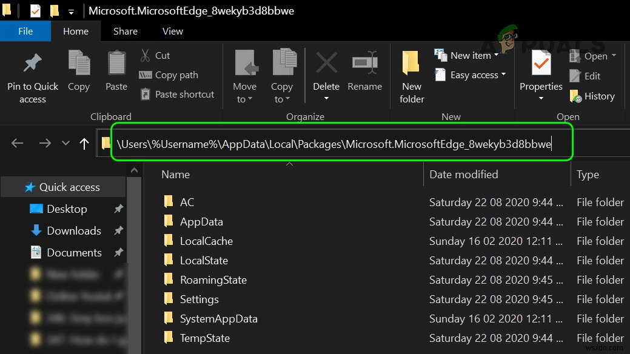The image size is (630, 354).
Task: Switch to the Share ribbon tab
Action: [x=126, y=31]
